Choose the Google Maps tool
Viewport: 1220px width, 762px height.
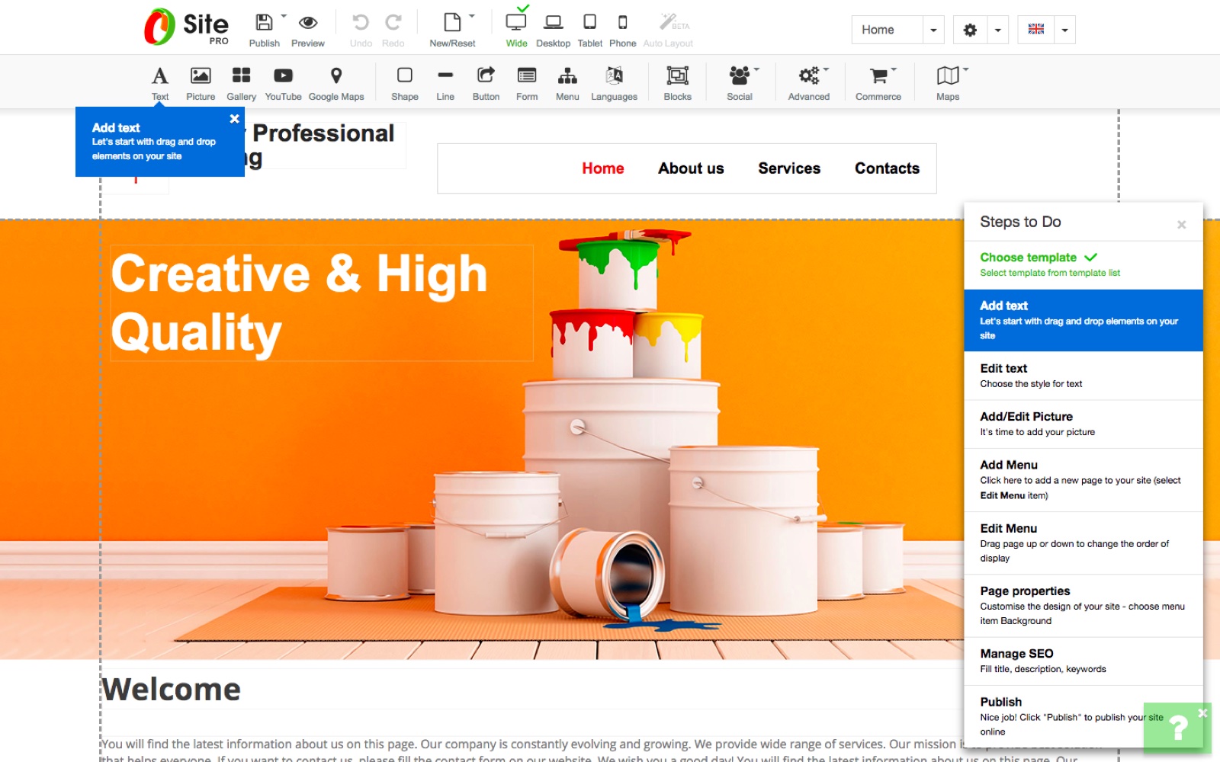[335, 76]
